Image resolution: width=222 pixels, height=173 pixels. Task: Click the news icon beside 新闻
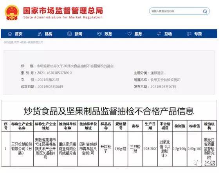(69, 34)
